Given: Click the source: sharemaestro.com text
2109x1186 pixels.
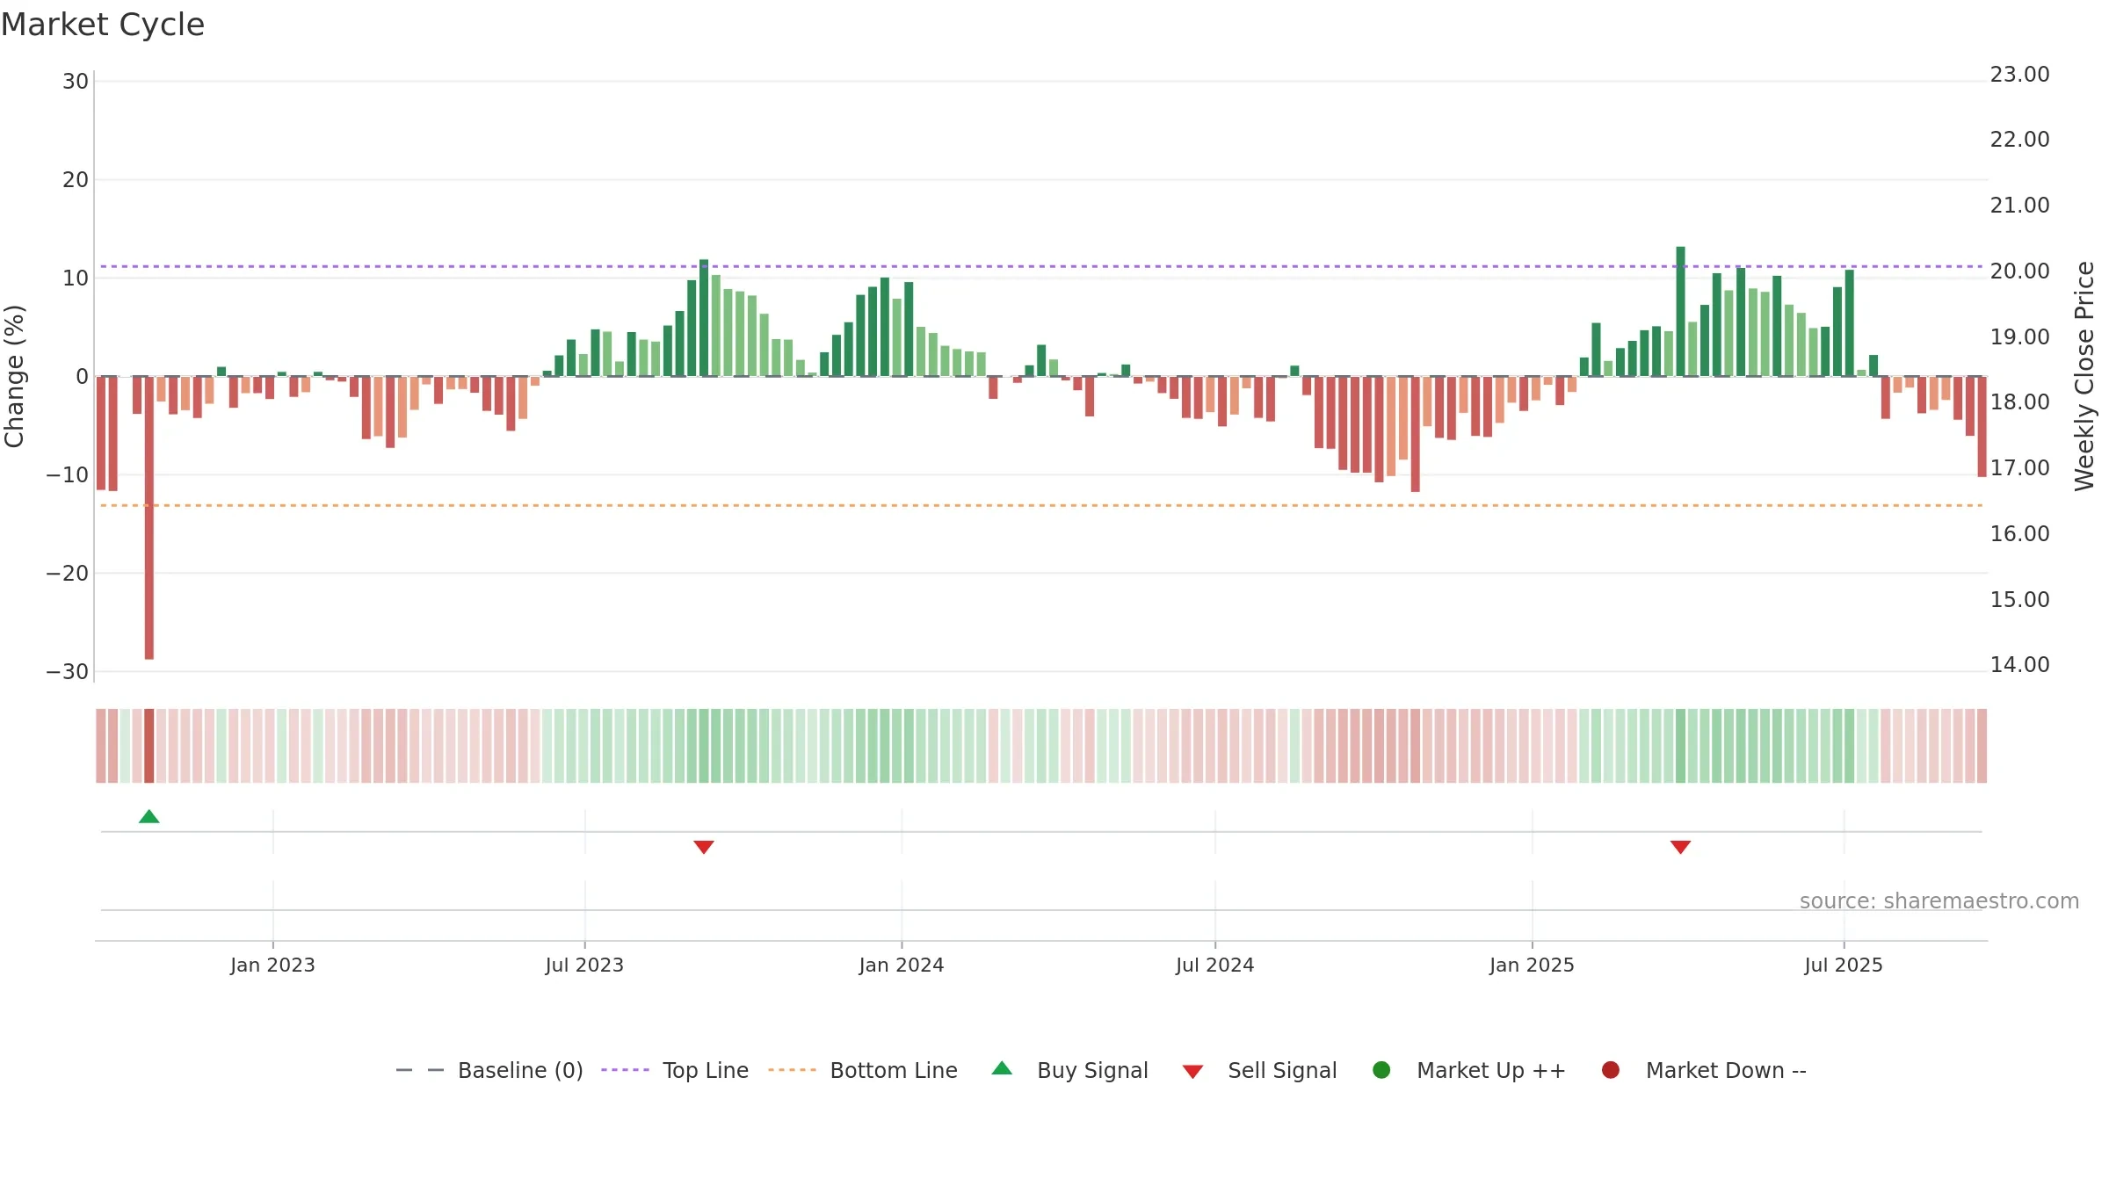Looking at the screenshot, I should point(1939,901).
